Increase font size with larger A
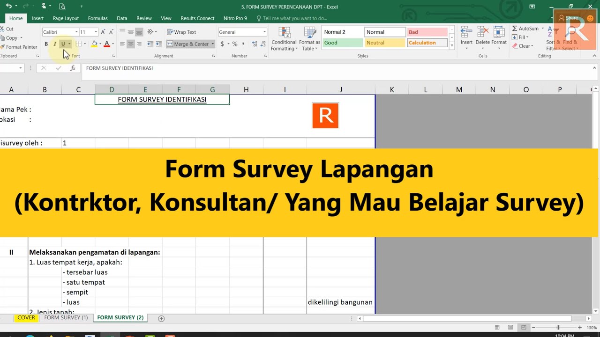The height and width of the screenshot is (337, 600). (103, 32)
